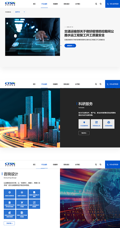The image size is (120, 228).
Task: Select 关于我们 in the news page navigation
Action: [x=78, y=4]
